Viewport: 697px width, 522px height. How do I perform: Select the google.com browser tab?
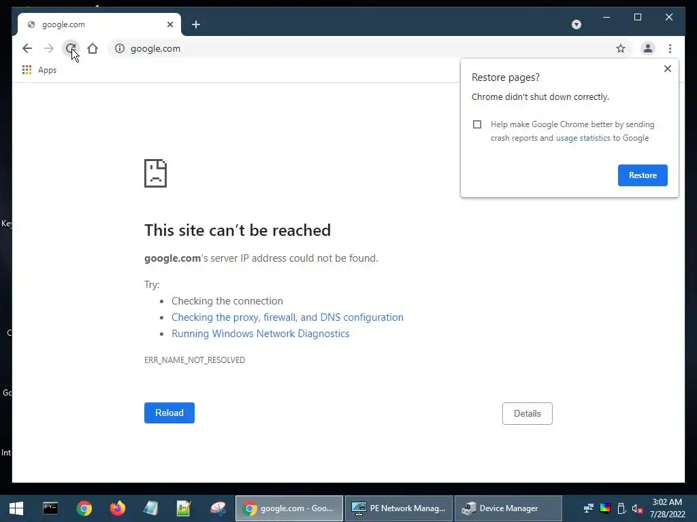99,24
